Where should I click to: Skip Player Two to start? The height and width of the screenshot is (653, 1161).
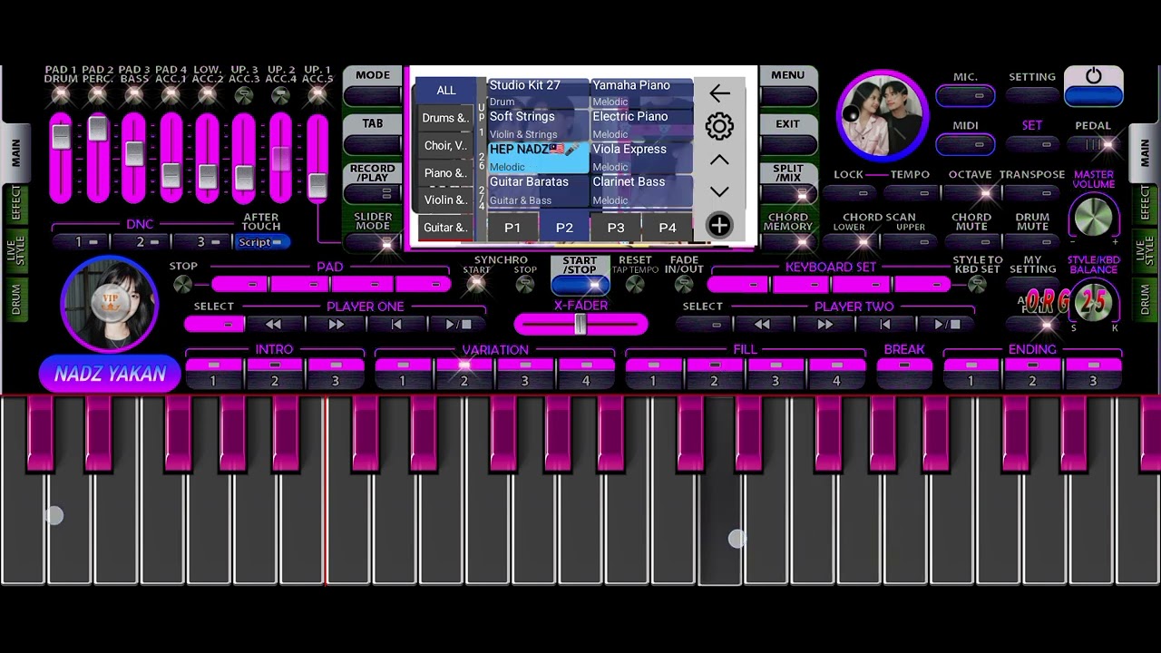pyautogui.click(x=885, y=324)
